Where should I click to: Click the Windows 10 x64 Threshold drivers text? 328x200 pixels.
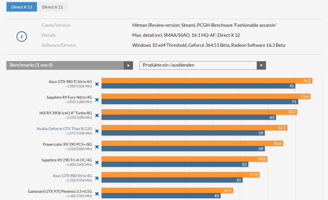click(209, 45)
